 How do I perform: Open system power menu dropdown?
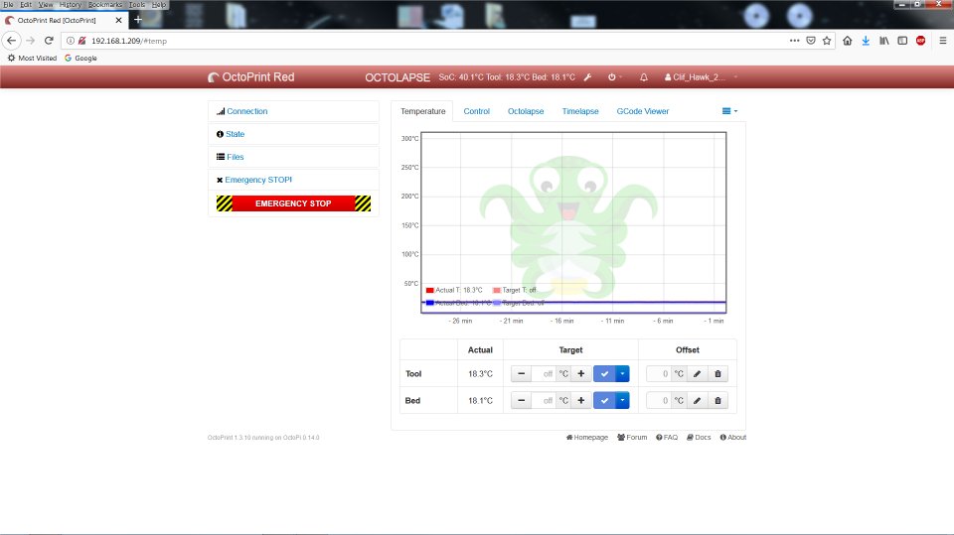pyautogui.click(x=614, y=77)
